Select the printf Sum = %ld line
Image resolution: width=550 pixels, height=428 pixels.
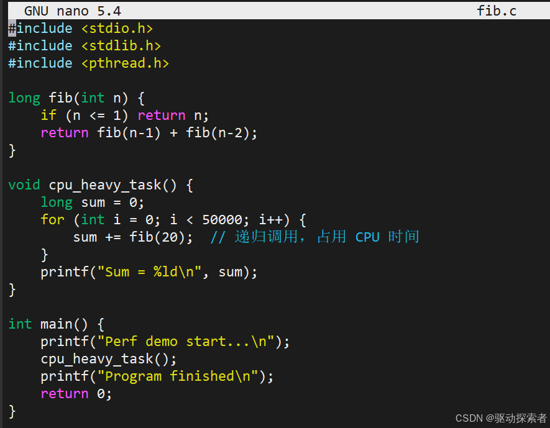(x=149, y=271)
